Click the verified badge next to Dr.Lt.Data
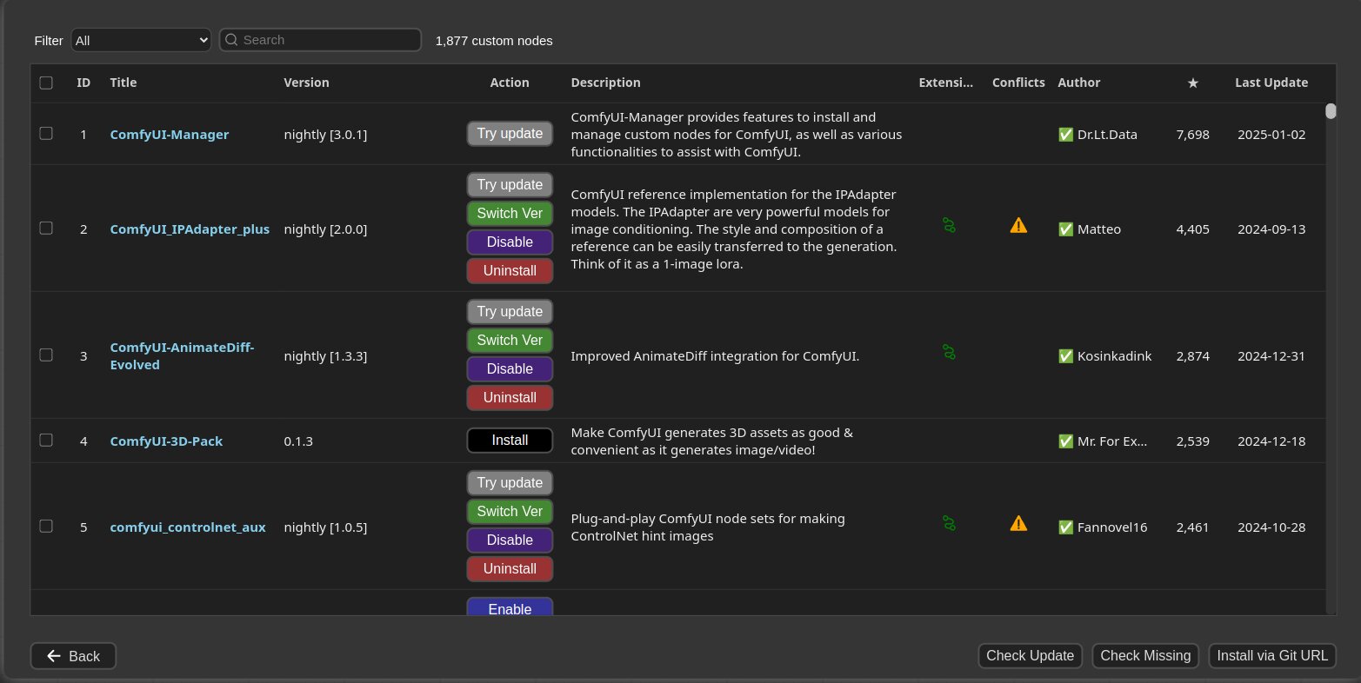The height and width of the screenshot is (683, 1361). click(x=1065, y=135)
